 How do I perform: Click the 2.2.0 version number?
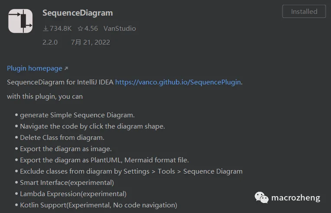50,42
